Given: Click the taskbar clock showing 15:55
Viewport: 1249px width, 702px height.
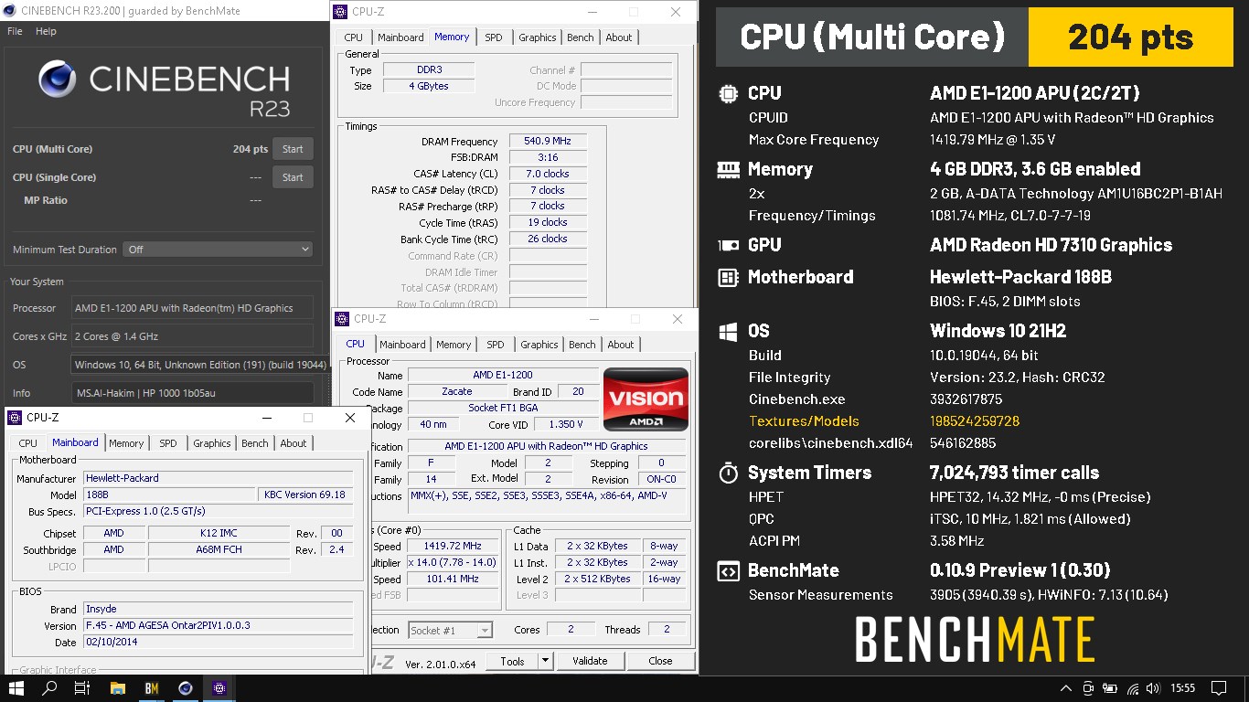Looking at the screenshot, I should pyautogui.click(x=1182, y=688).
